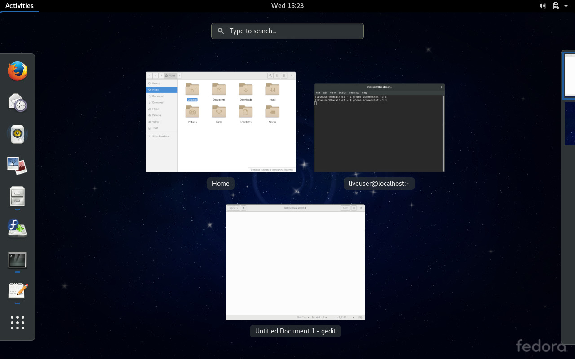Toggle INS overwrite mode in gedit statusbar
575x359 pixels.
(x=360, y=317)
